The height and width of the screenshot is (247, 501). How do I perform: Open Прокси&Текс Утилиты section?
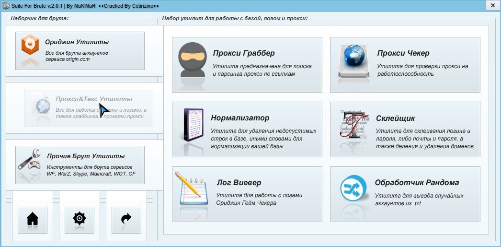coord(89,108)
